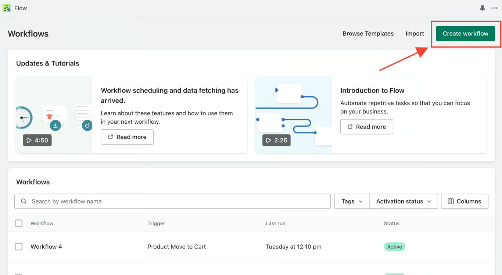Viewport: 502px width, 275px height.
Task: Click the Updates & Tutorials heading
Action: [47, 63]
